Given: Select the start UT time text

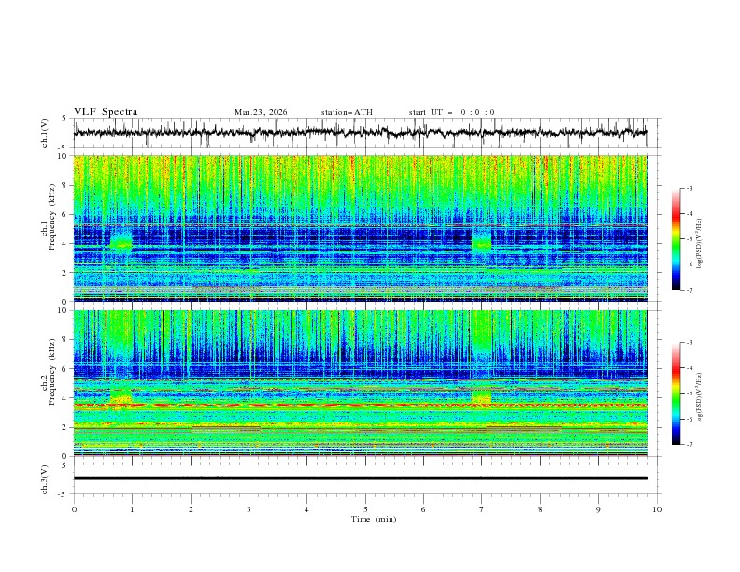Looking at the screenshot, I should coord(451,112).
